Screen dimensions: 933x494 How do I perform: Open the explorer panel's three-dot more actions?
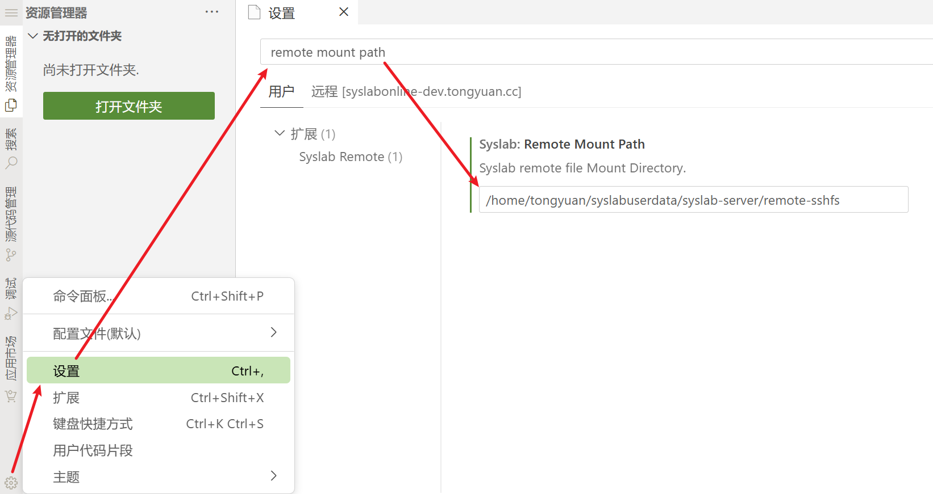pos(212,12)
